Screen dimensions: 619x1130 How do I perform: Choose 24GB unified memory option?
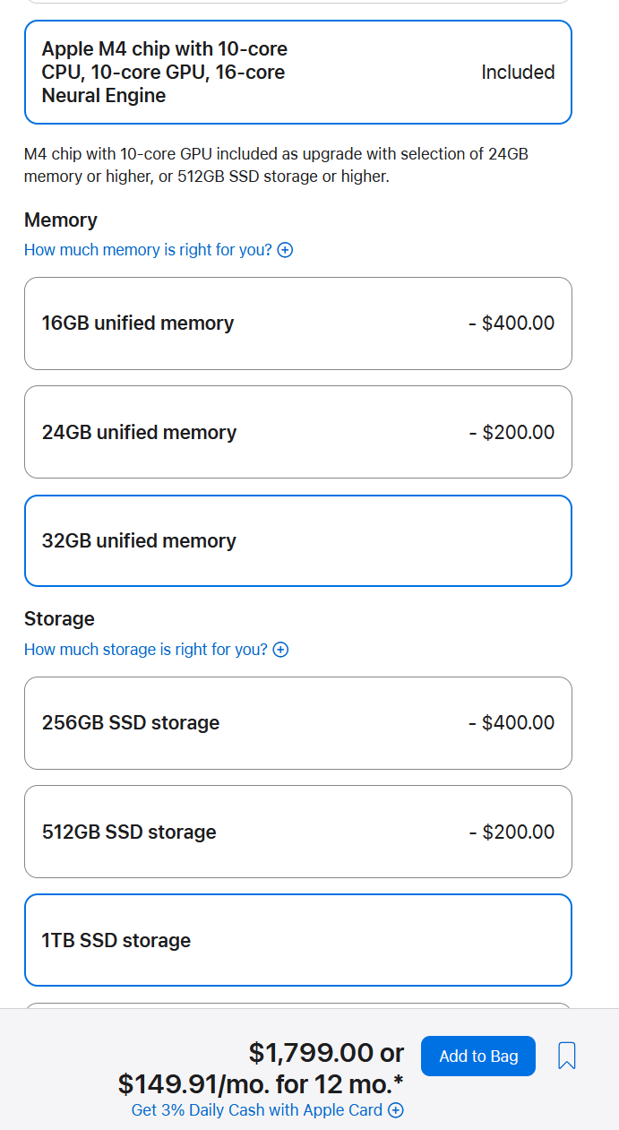[x=298, y=432]
